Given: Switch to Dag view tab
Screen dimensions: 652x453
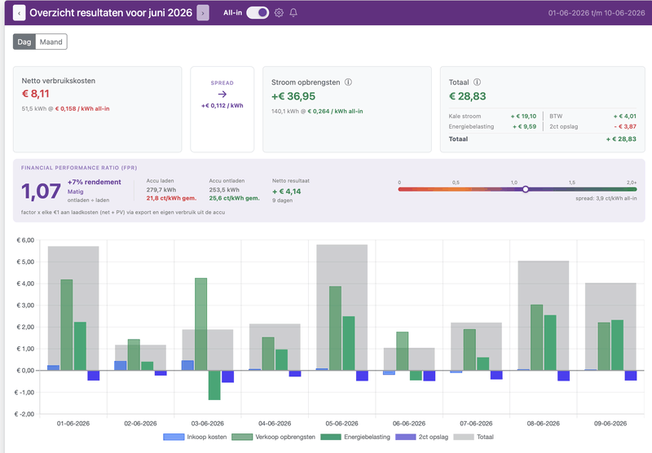Looking at the screenshot, I should [x=24, y=42].
